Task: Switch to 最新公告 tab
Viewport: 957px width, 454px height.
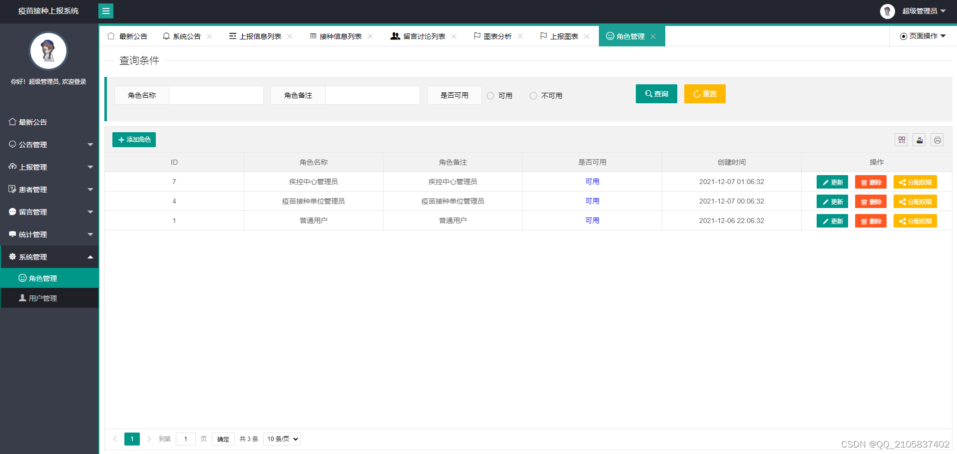Action: 127,36
